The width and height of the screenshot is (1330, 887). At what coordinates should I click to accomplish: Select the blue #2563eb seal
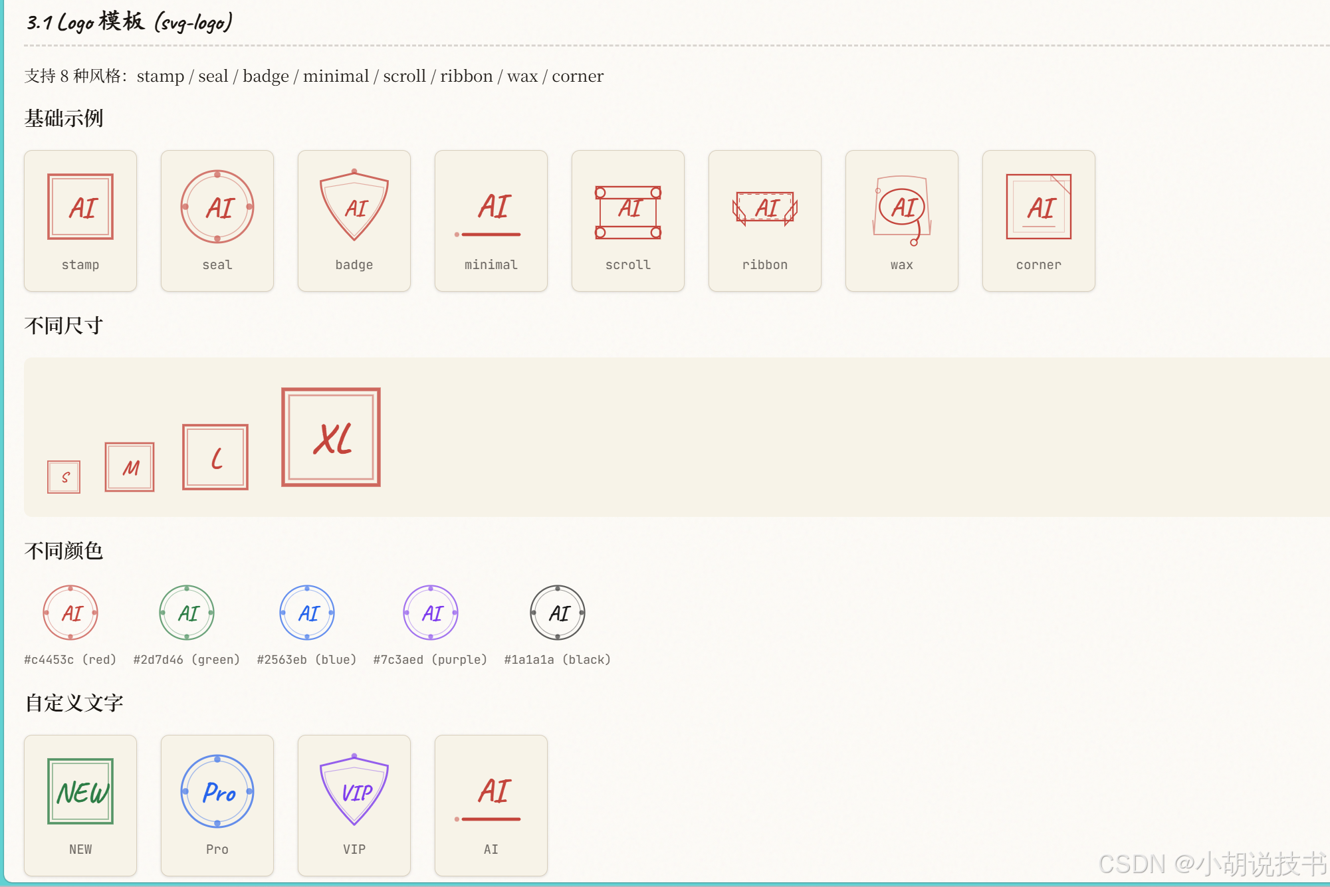(307, 613)
